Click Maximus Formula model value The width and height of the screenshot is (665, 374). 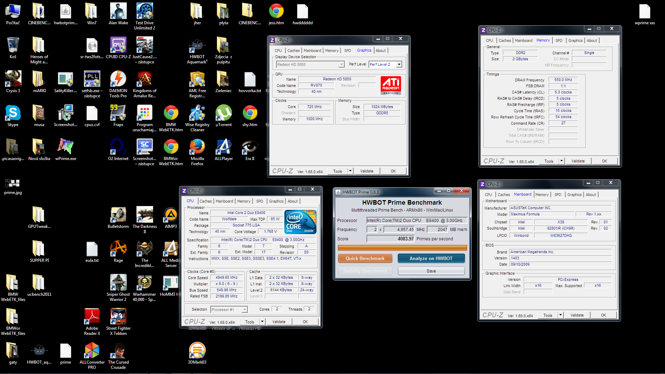542,214
